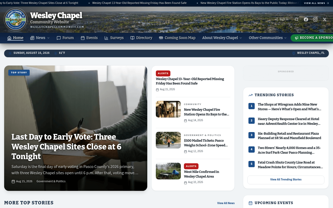The image size is (333, 208).
Task: Open the search magnifier icon
Action: (x=297, y=19)
